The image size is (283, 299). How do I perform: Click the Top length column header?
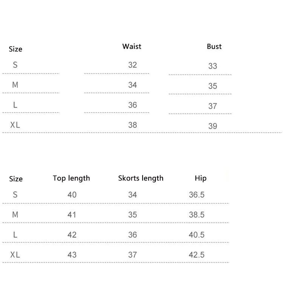tap(71, 178)
